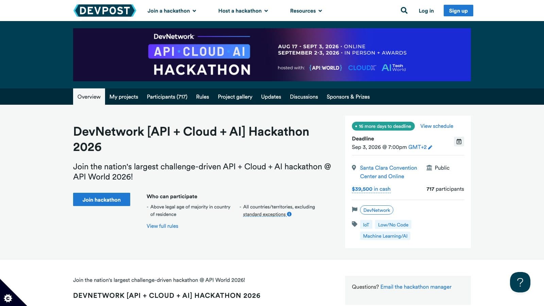The height and width of the screenshot is (306, 544).
Task: Click the 717 participants count text
Action: pos(445,189)
